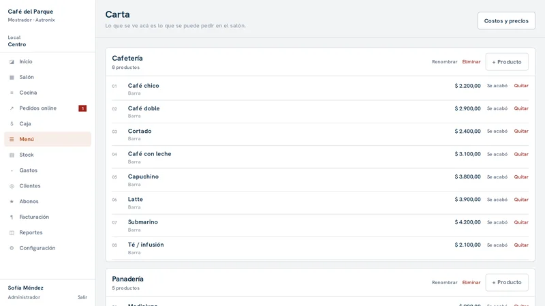The width and height of the screenshot is (545, 306).
Task: Click the Café del Parque title
Action: [31, 12]
